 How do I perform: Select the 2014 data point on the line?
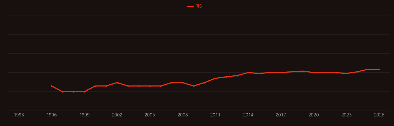(248, 73)
